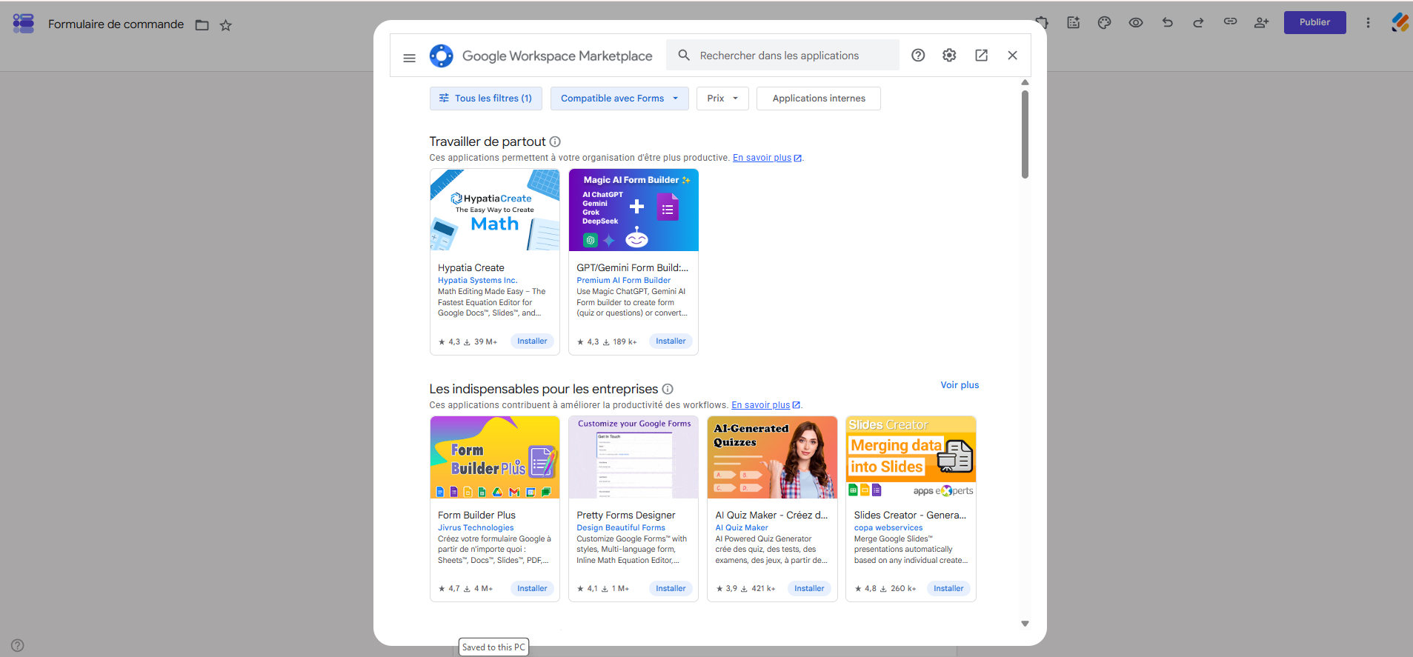The width and height of the screenshot is (1413, 657).
Task: Open the Hypatia Create thumbnail
Action: pyautogui.click(x=495, y=210)
